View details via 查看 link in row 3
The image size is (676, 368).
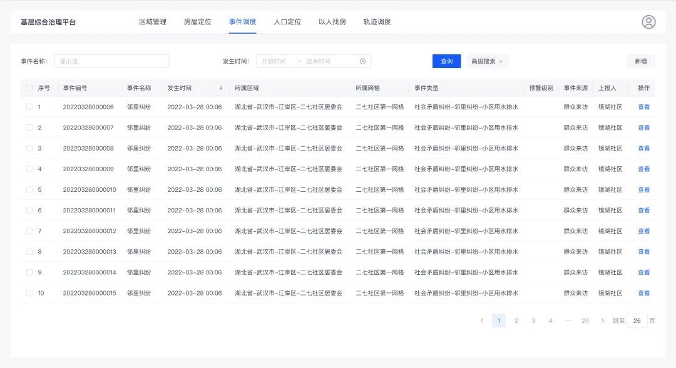click(643, 149)
